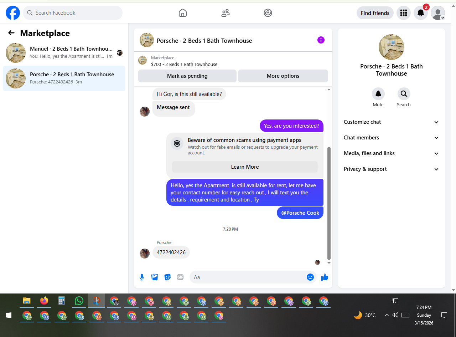456x337 pixels.
Task: Click the Mark as pending button
Action: [187, 76]
